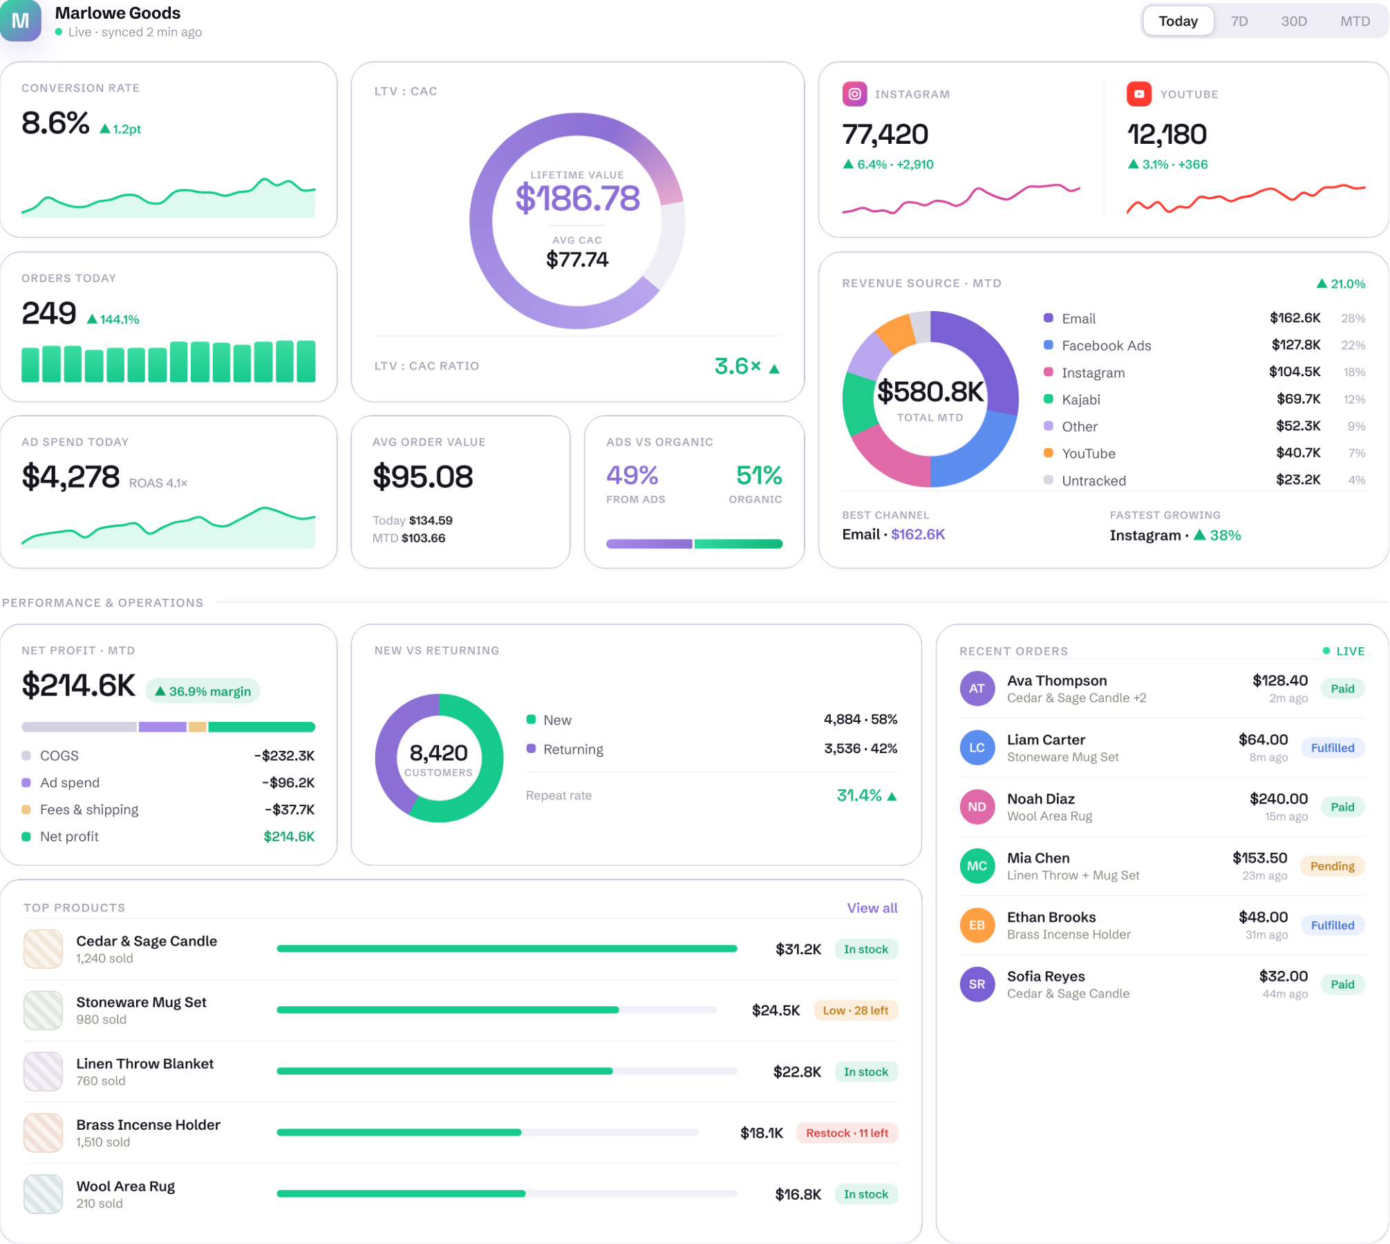Click the 36.9% margin badge

coord(203,691)
